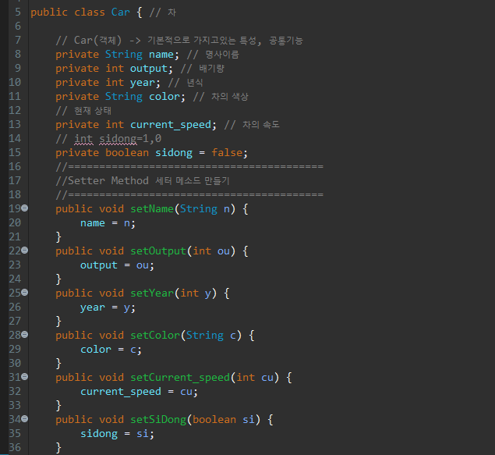Click the 'color' field declaration on line 11
The image size is (495, 455).
[x=164, y=96]
